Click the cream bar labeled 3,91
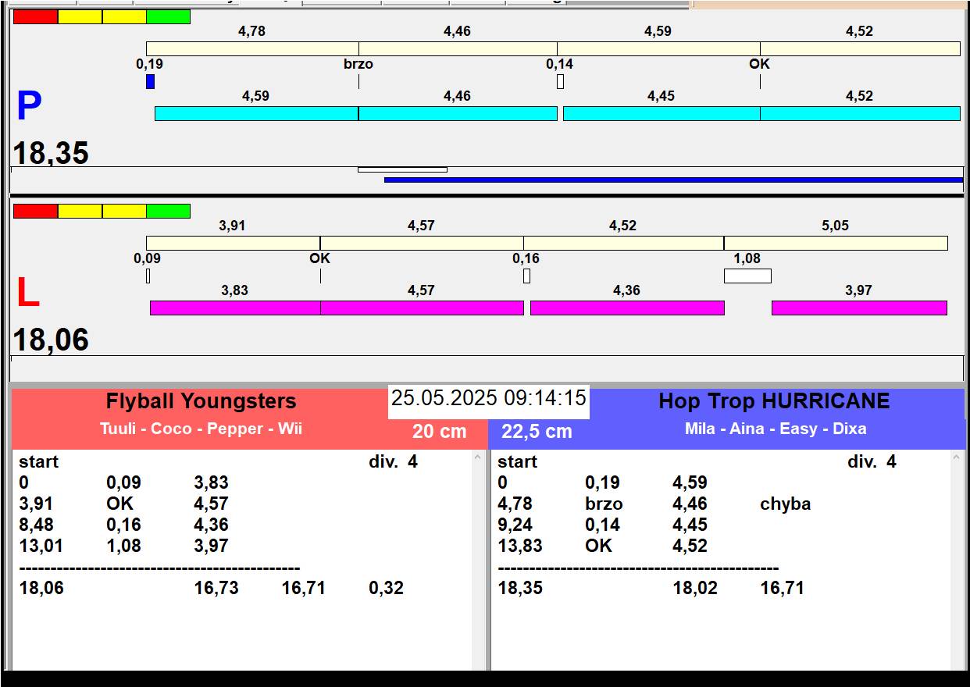Screen dimensions: 970x687 (x=233, y=243)
